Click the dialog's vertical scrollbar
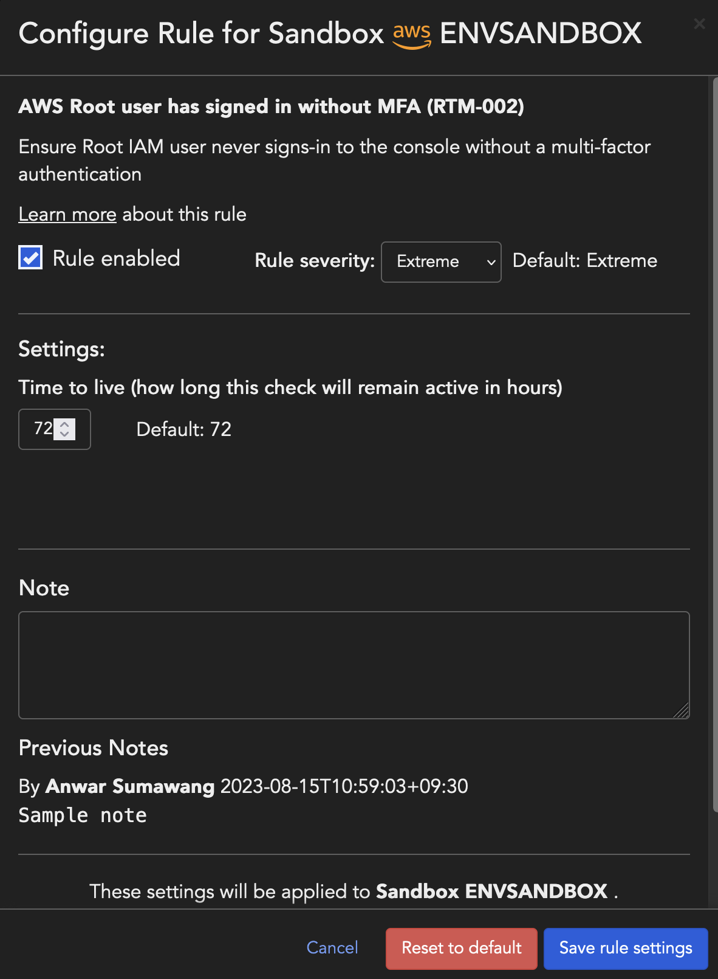The image size is (718, 979). [x=714, y=426]
